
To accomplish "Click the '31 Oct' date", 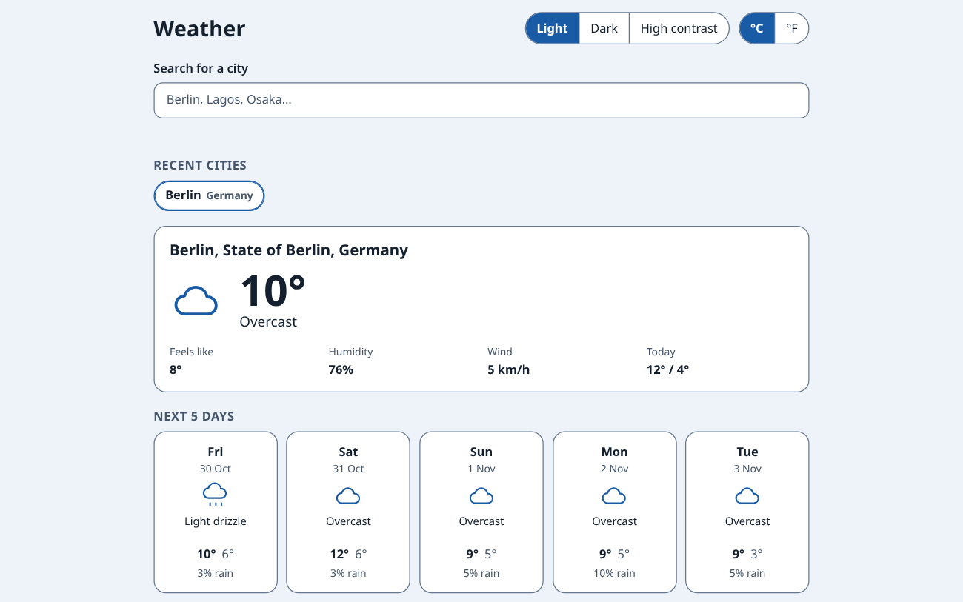I will [x=348, y=469].
